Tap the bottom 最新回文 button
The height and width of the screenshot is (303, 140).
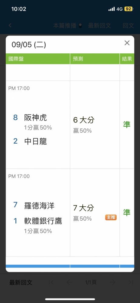(21, 282)
